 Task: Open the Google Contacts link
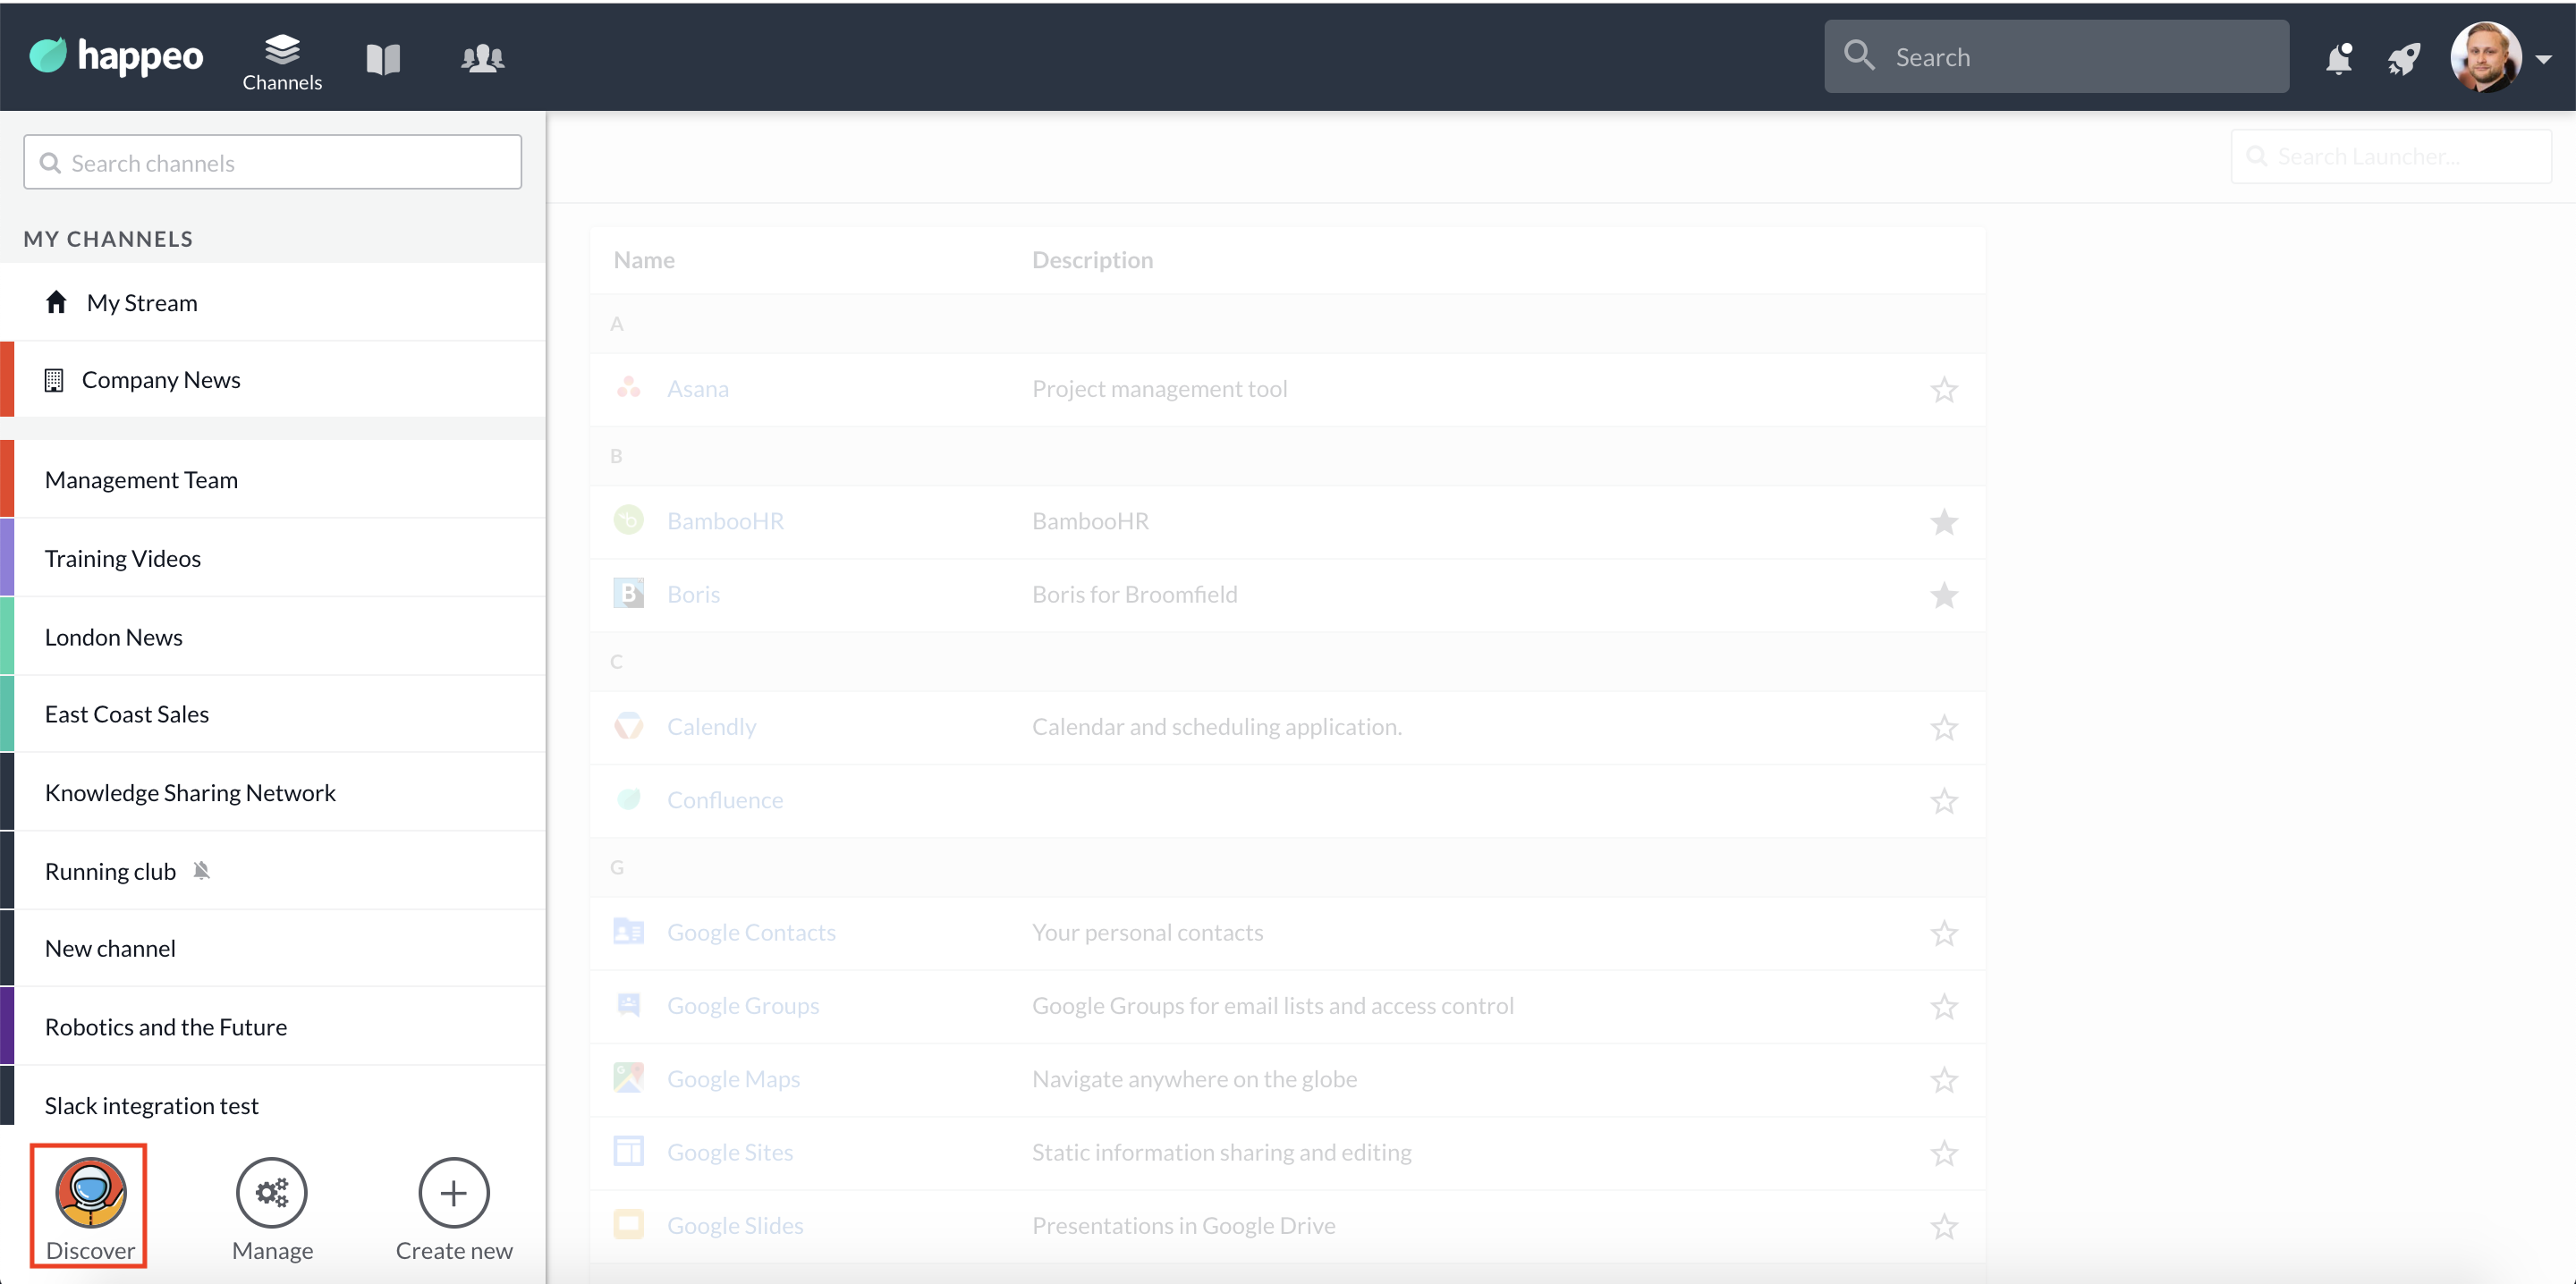pos(751,932)
